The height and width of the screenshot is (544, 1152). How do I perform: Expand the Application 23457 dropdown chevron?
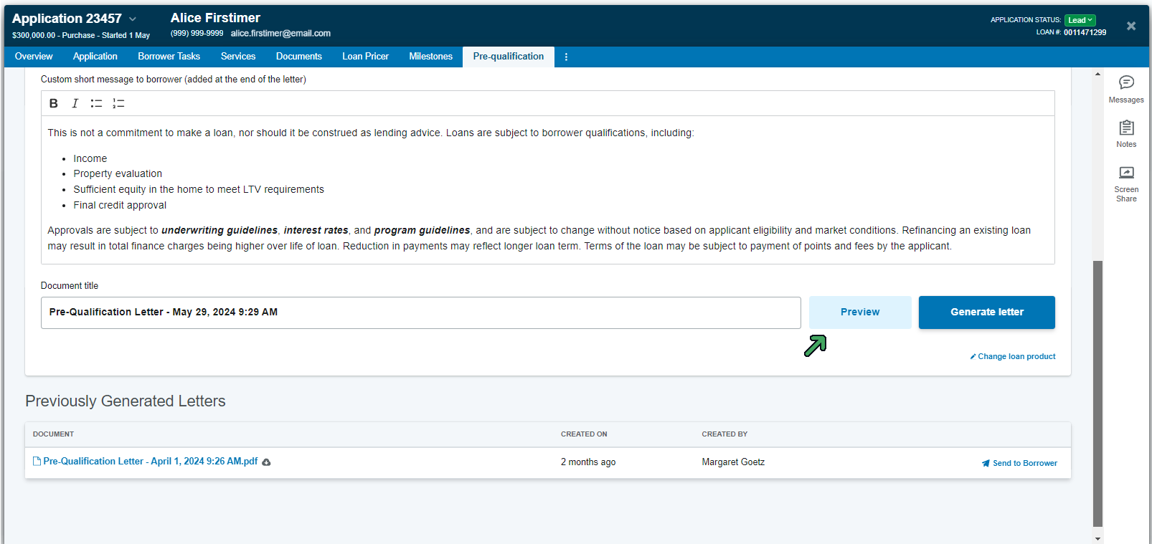click(133, 19)
